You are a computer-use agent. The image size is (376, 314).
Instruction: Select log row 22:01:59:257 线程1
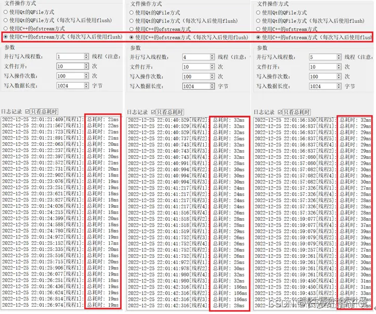pos(313,249)
